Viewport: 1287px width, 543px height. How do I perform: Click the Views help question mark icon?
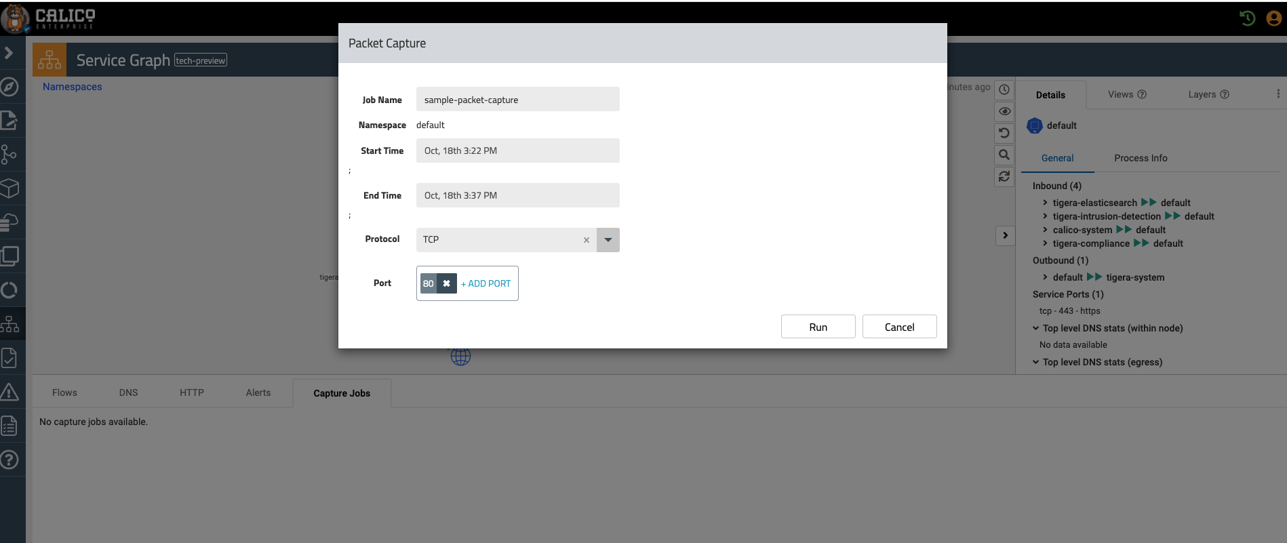click(1142, 94)
